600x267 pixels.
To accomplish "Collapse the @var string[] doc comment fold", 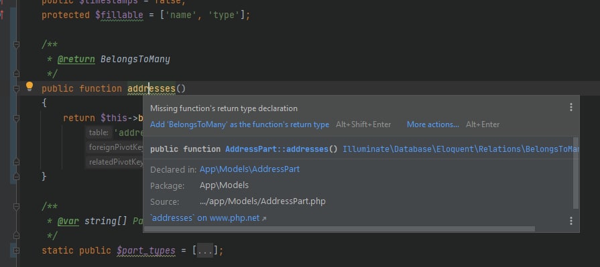I will point(16,207).
